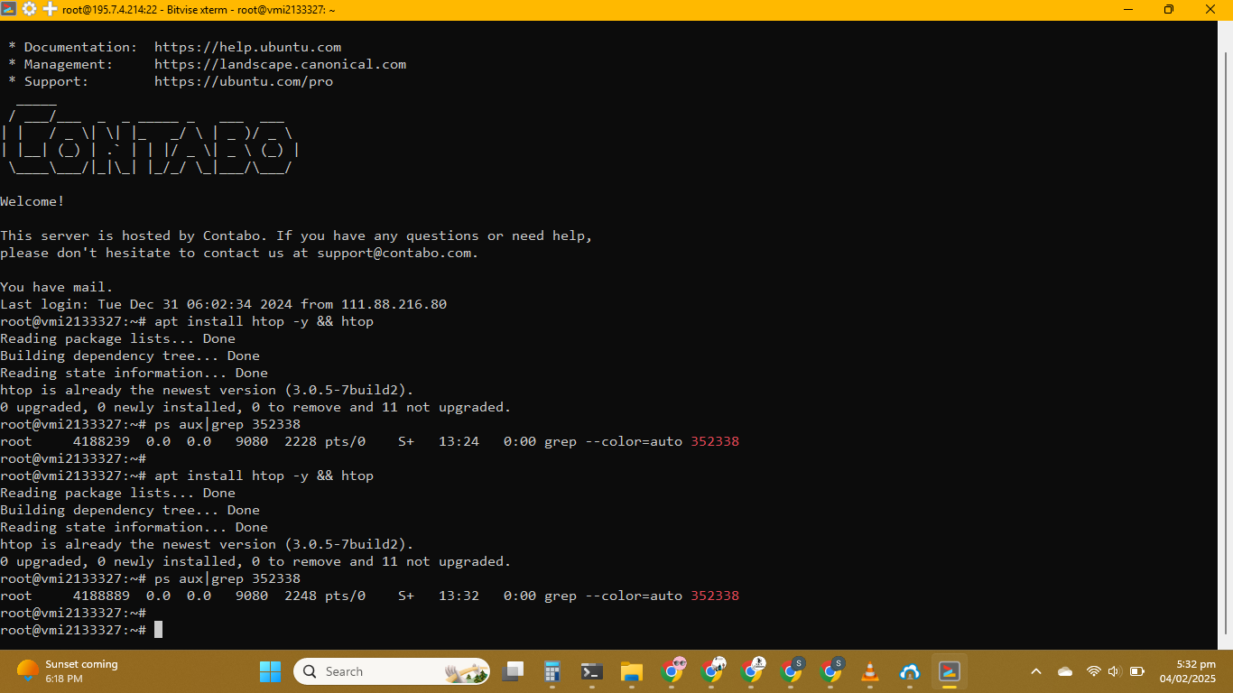The height and width of the screenshot is (693, 1233).
Task: Close the Bitvise xterm window
Action: (x=1211, y=9)
